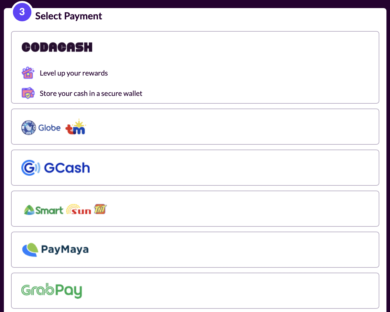390x312 pixels.
Task: Choose the GCash logo
Action: pos(56,168)
